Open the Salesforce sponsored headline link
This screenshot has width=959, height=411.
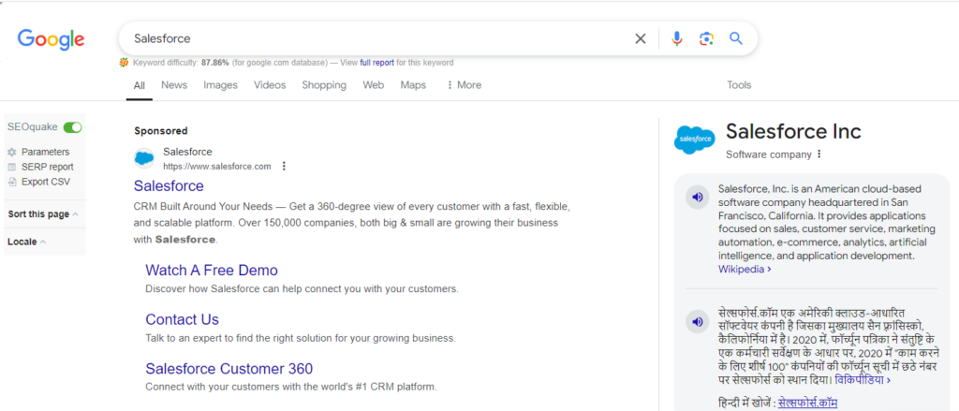[169, 185]
